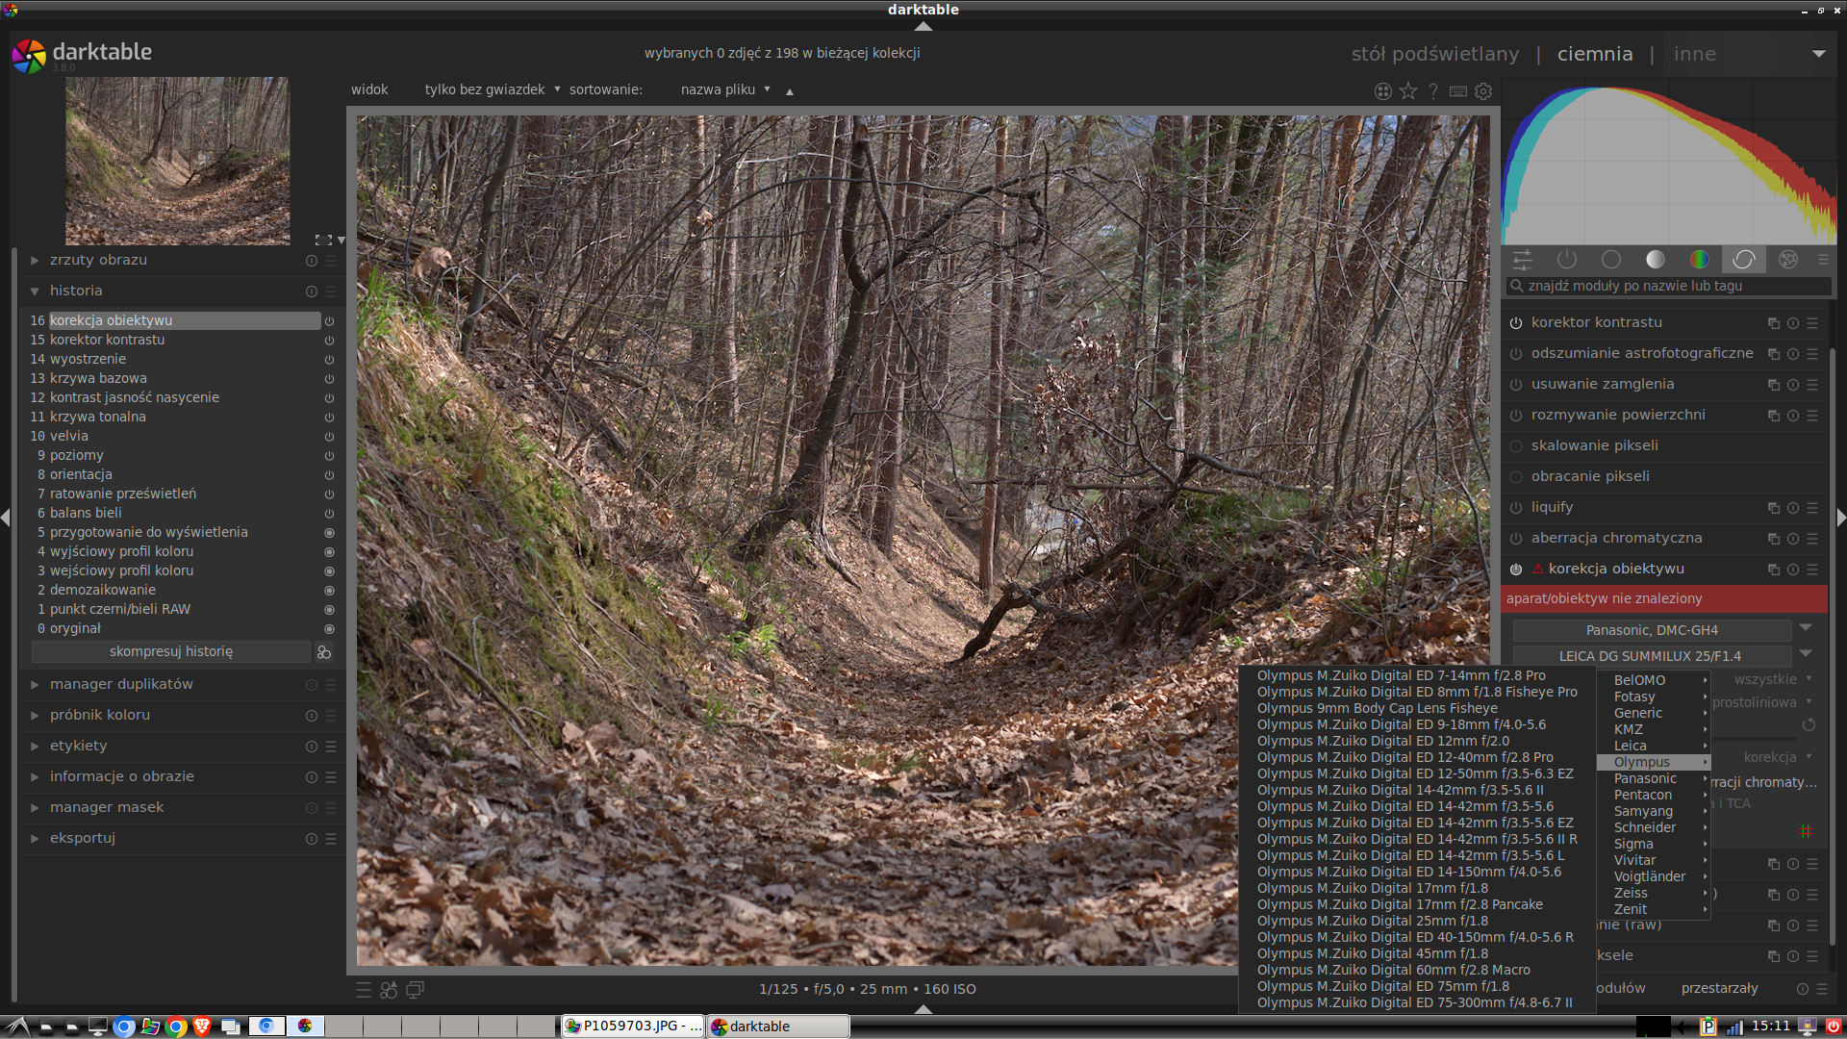Show the effects modules group (stars icon)
Screen dimensions: 1847x1039
pyautogui.click(x=1787, y=260)
